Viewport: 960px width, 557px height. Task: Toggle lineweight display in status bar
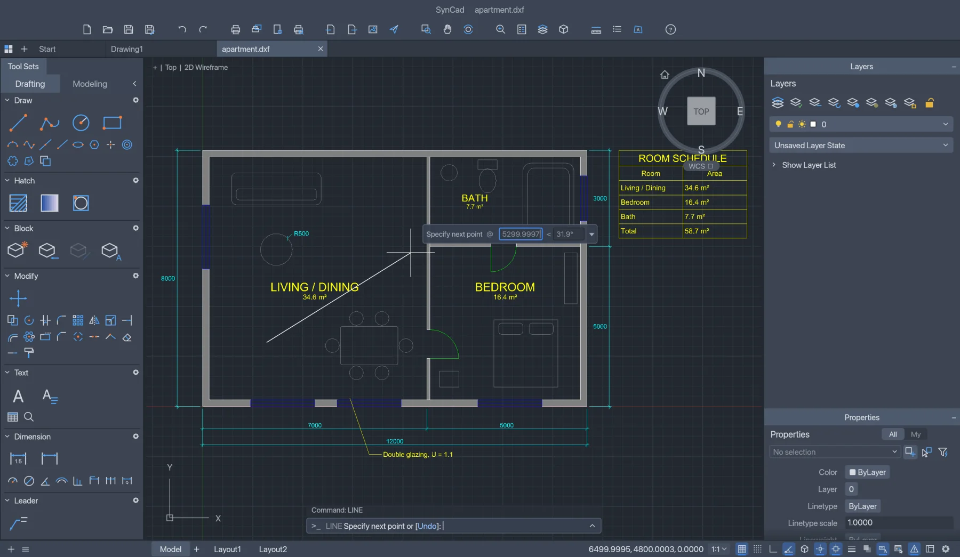pyautogui.click(x=852, y=549)
